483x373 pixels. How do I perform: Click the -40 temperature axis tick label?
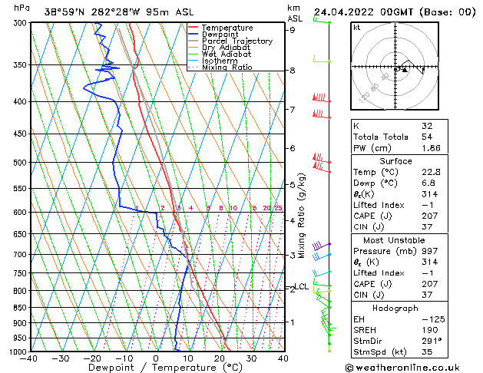[28, 358]
